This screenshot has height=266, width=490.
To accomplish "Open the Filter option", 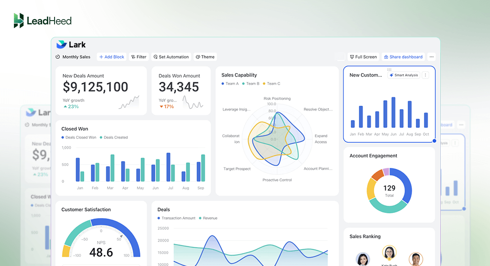I will coord(139,57).
